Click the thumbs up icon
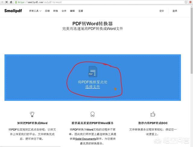The width and height of the screenshot is (193, 147). 153,114
